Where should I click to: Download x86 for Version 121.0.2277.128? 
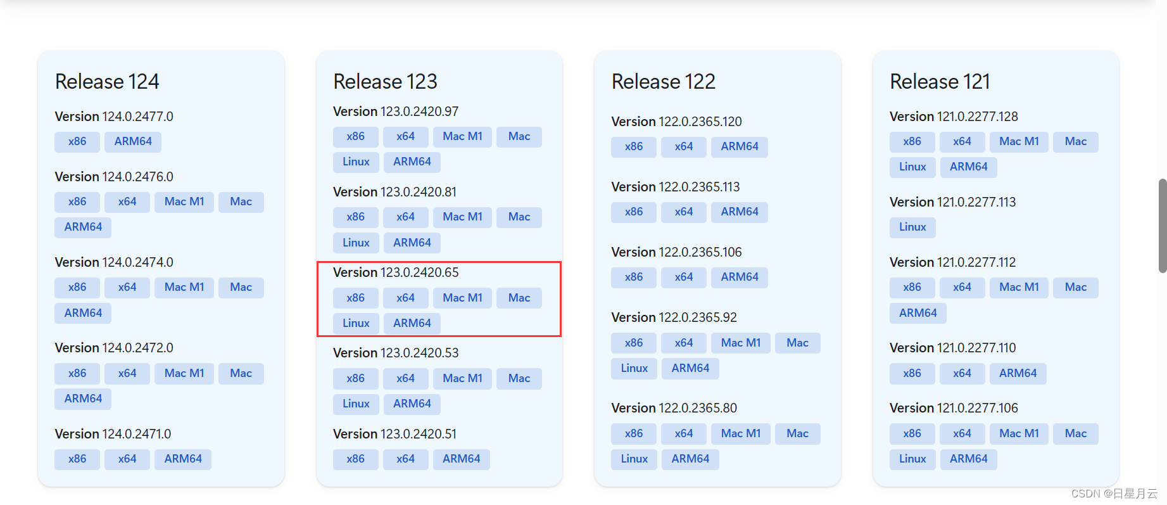click(912, 142)
